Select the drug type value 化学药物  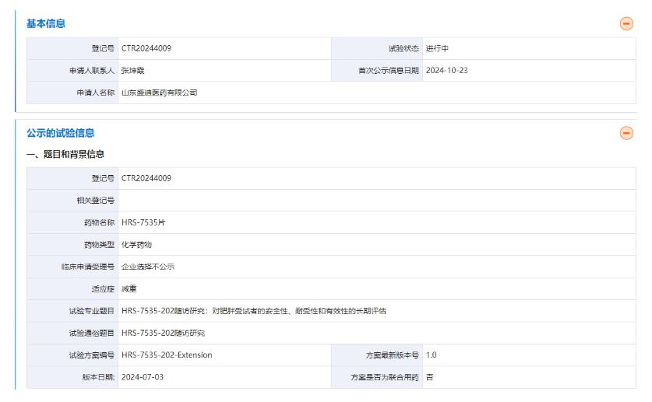pos(136,244)
